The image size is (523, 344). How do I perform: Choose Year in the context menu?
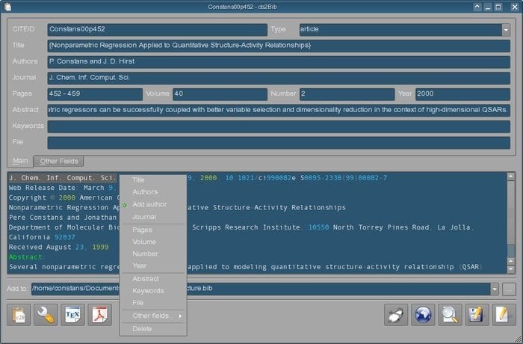pos(153,265)
